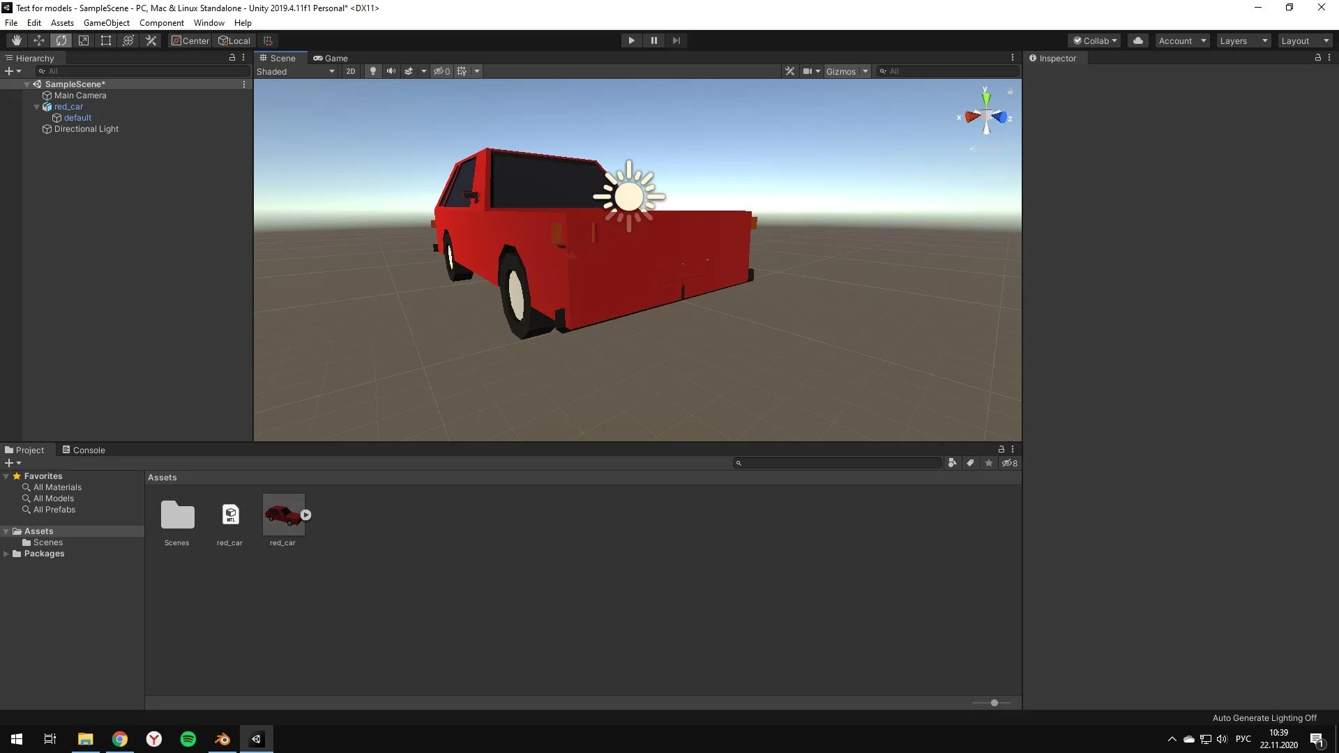Select the red_car model thumbnail

(283, 516)
